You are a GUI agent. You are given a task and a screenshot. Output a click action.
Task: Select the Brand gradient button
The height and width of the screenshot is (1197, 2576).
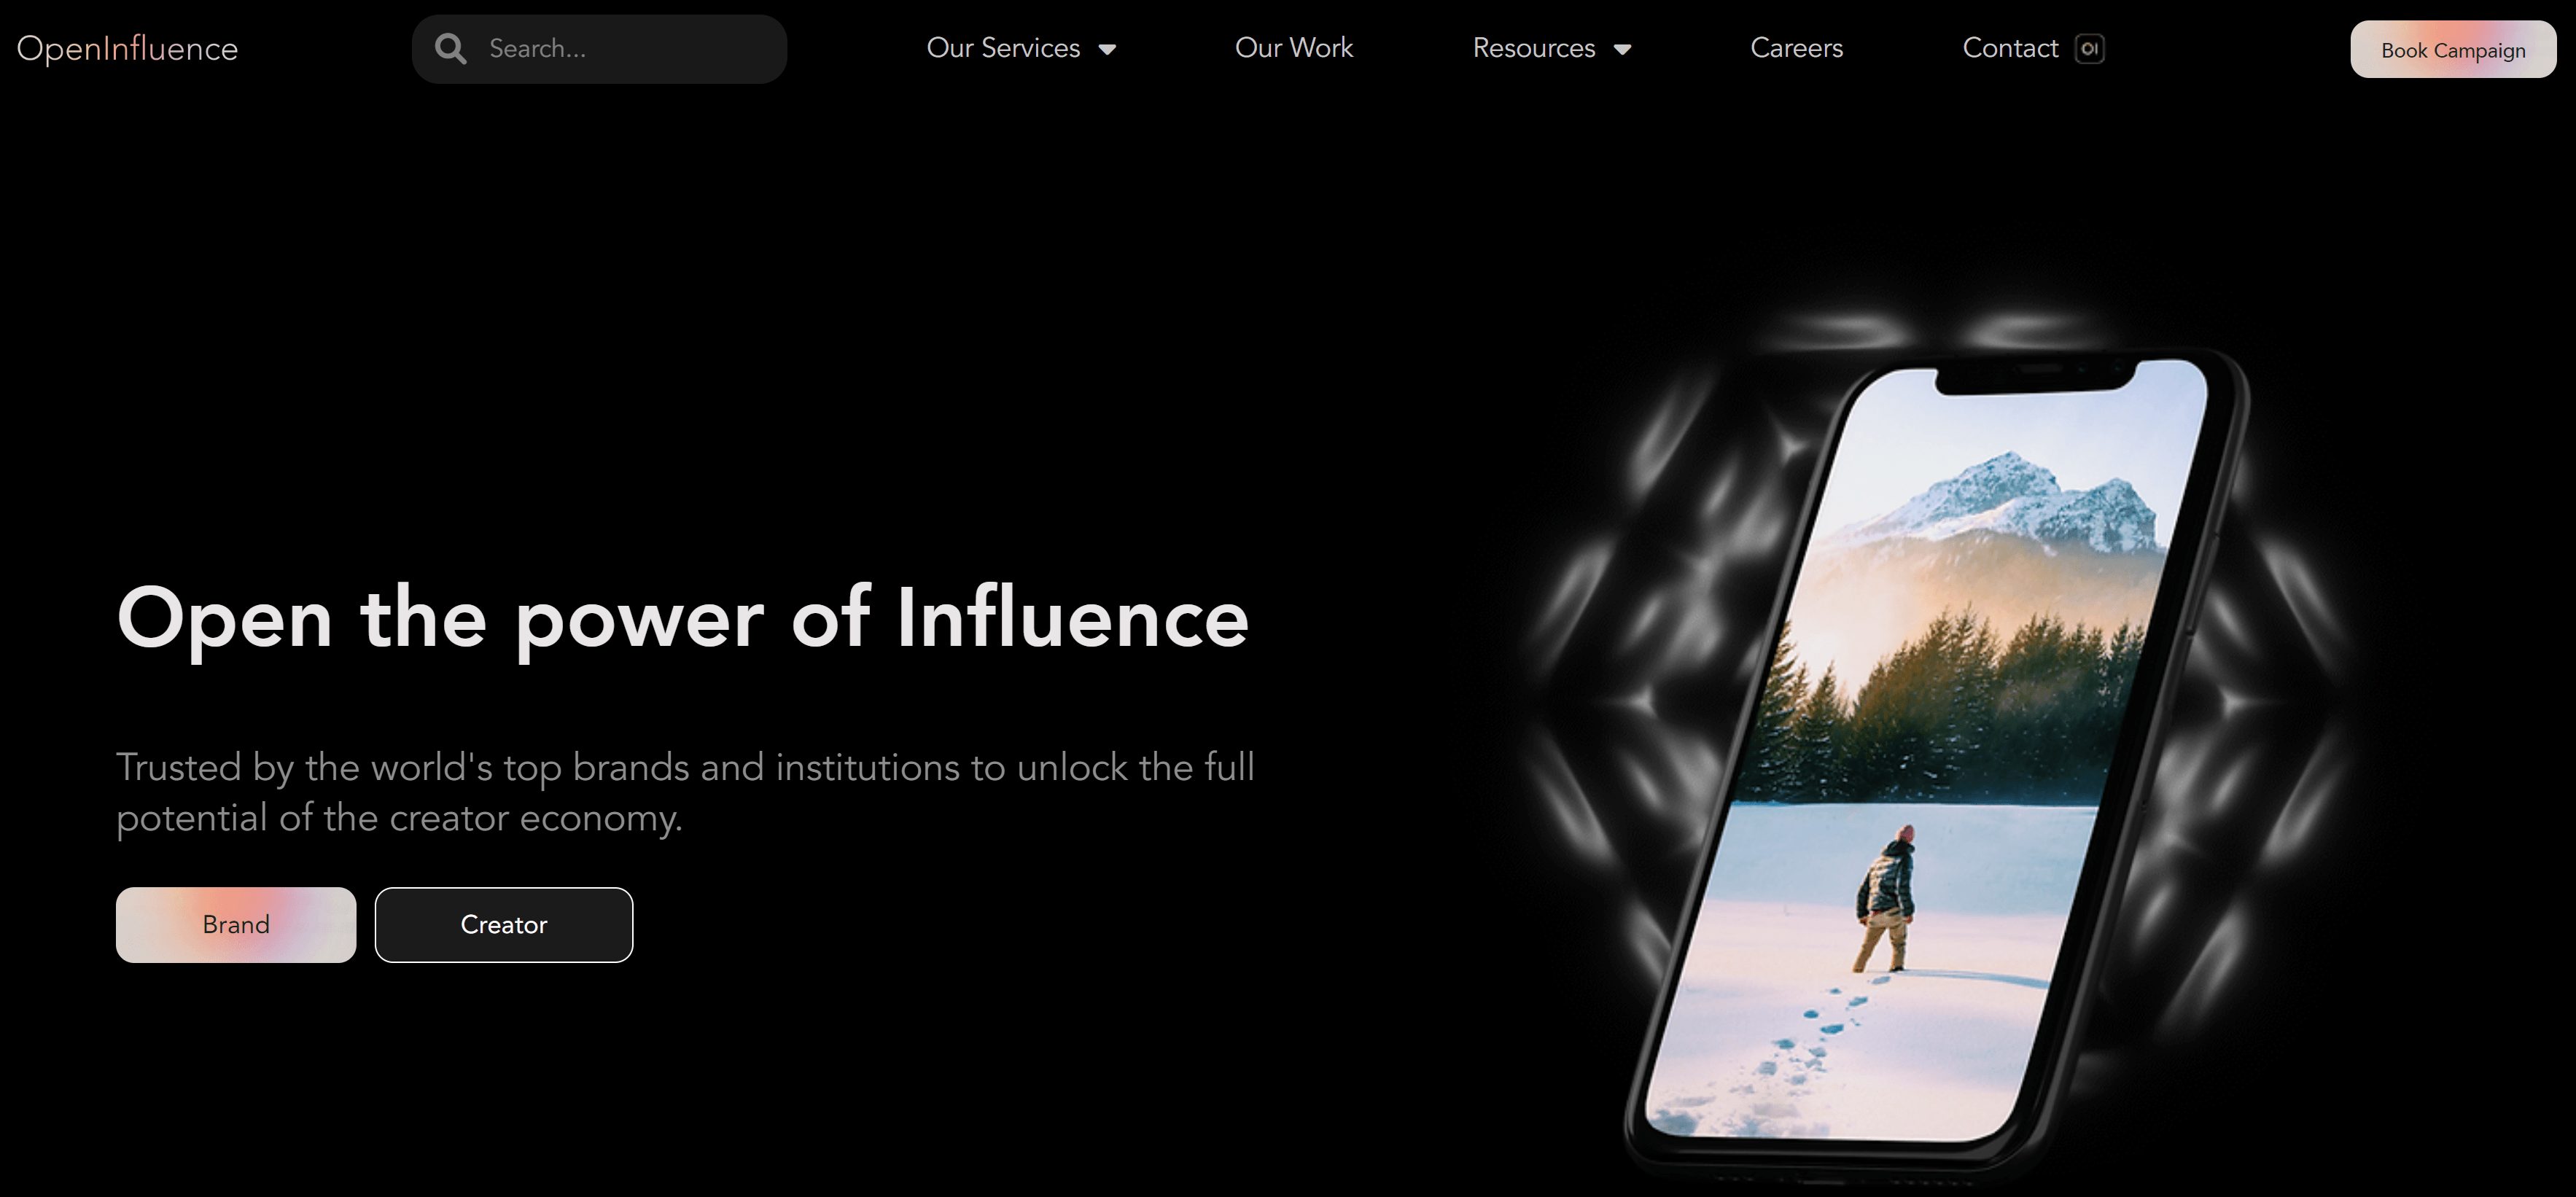click(236, 925)
